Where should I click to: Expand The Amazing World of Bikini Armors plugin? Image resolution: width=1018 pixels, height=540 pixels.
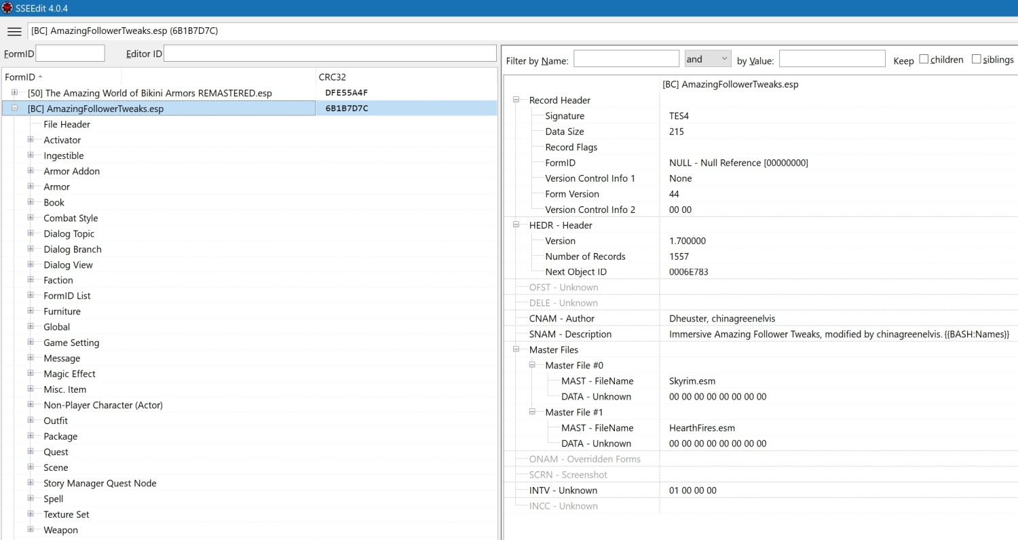tap(15, 92)
